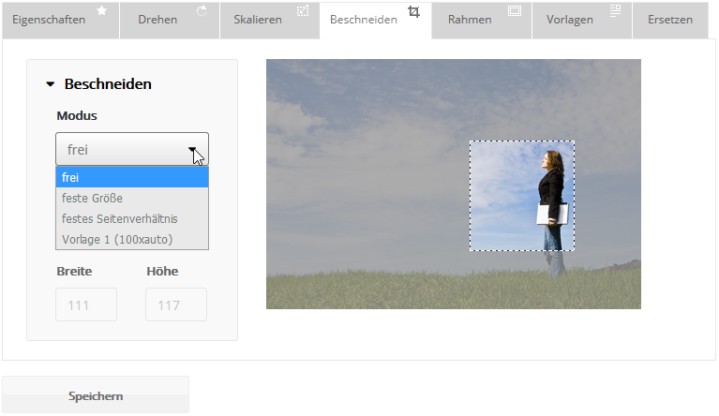Select the highlighted 'frei' mode option
Image resolution: width=719 pixels, height=416 pixels.
tap(131, 177)
